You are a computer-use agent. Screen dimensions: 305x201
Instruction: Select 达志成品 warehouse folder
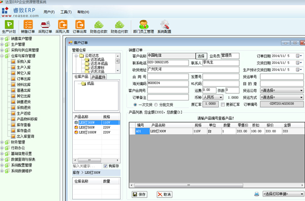pos(97,59)
